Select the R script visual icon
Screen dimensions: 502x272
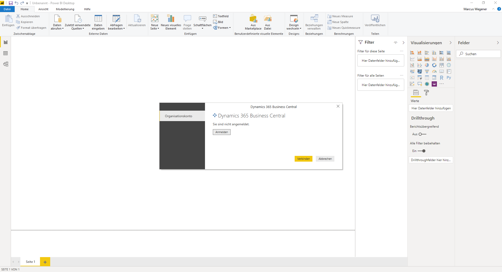click(442, 78)
